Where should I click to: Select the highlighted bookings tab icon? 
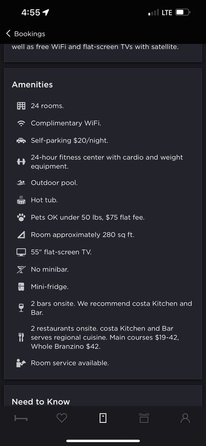click(103, 418)
